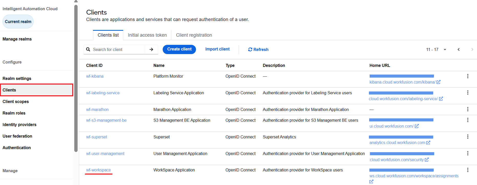Click the User Management Application name cell
477x185 pixels.
(180, 153)
